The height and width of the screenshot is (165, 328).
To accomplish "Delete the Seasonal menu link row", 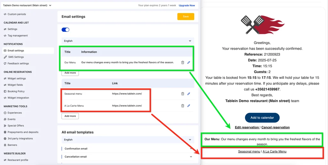I will (182, 94).
